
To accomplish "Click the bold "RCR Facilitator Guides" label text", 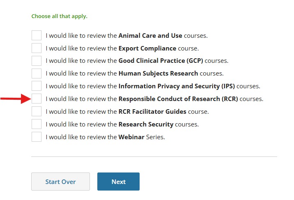I will coord(152,112).
